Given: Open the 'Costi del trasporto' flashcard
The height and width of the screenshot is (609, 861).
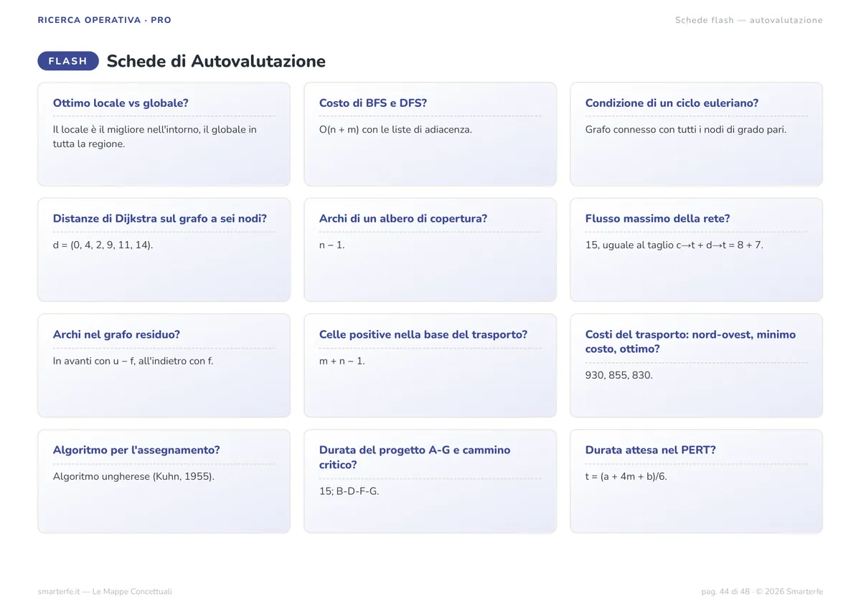Looking at the screenshot, I should click(x=696, y=365).
